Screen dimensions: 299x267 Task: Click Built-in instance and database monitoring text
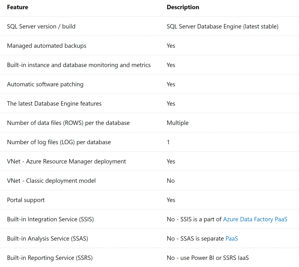tap(79, 65)
